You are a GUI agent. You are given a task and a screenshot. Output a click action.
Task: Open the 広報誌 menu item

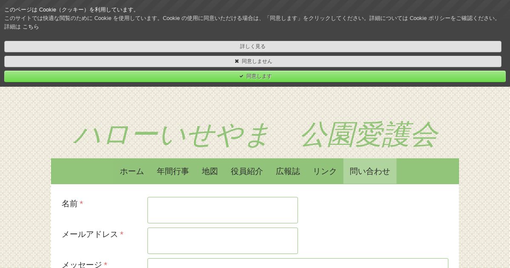288,171
